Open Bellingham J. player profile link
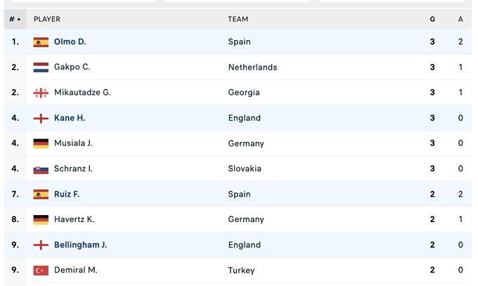This screenshot has width=478, height=286. point(80,245)
